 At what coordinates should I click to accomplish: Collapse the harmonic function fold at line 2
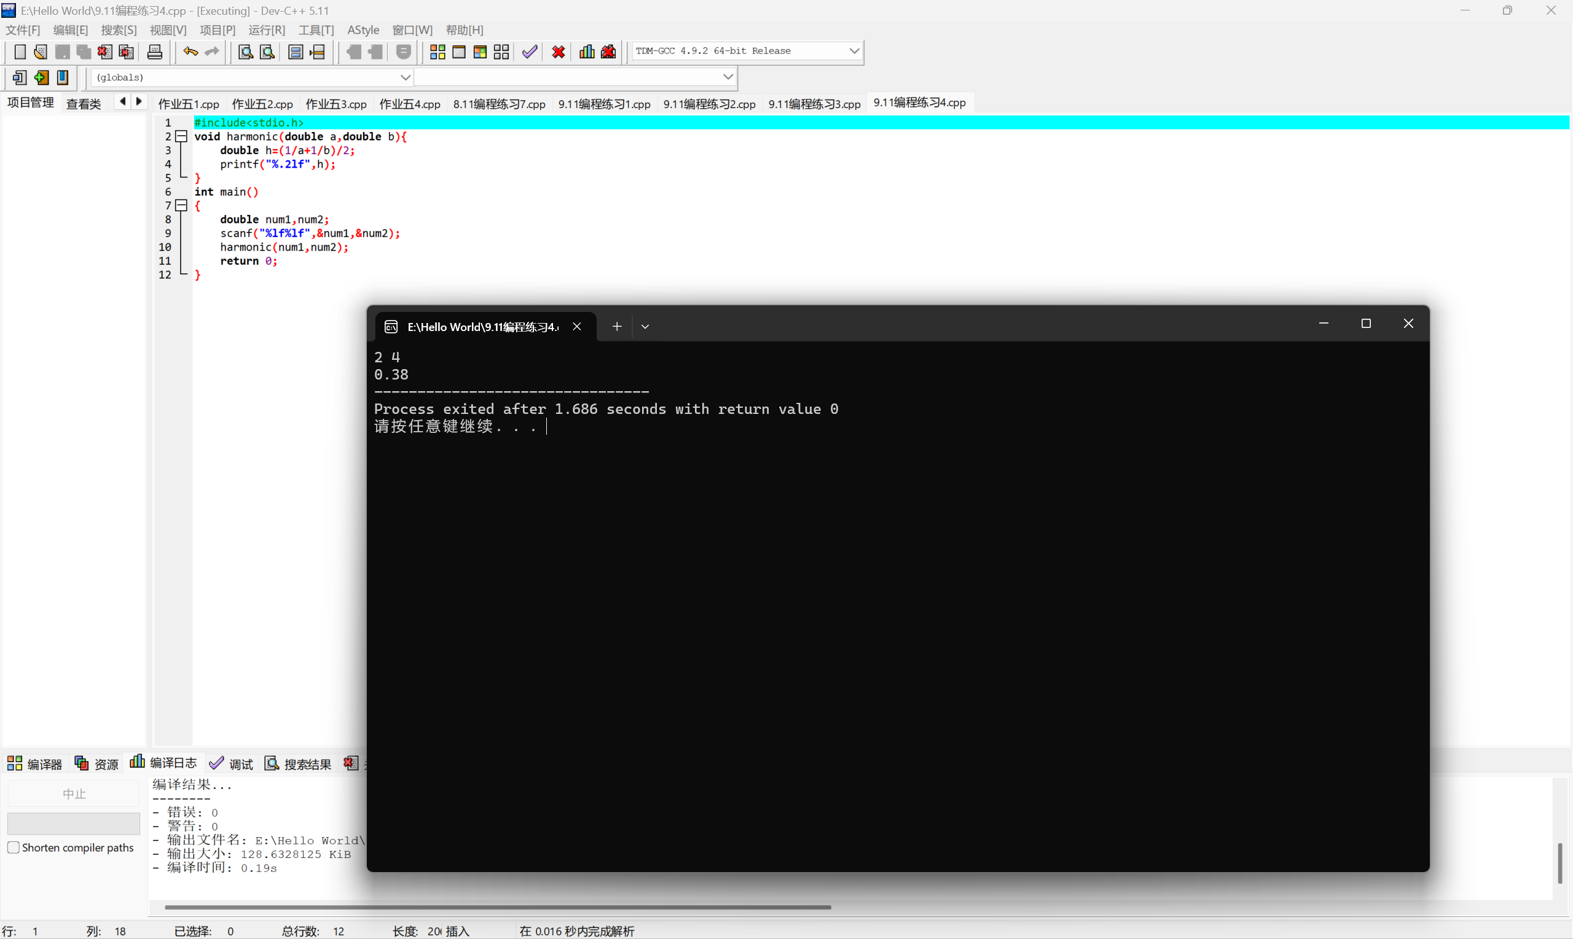tap(181, 136)
